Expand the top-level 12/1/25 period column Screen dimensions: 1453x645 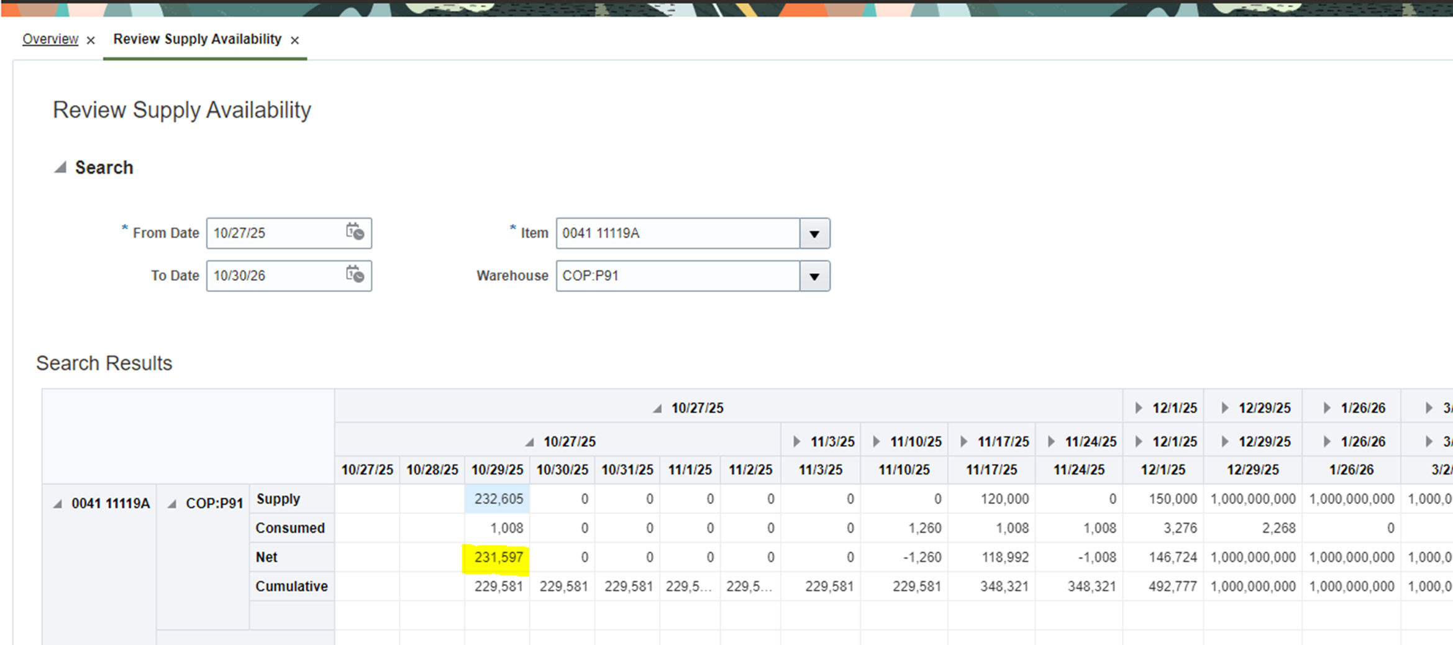click(x=1139, y=408)
